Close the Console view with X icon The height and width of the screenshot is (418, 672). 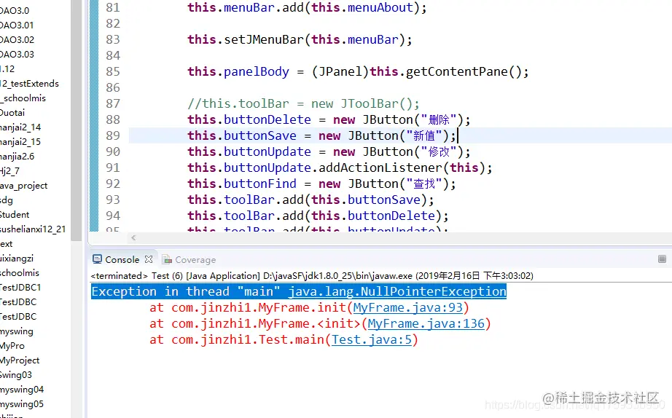[148, 259]
